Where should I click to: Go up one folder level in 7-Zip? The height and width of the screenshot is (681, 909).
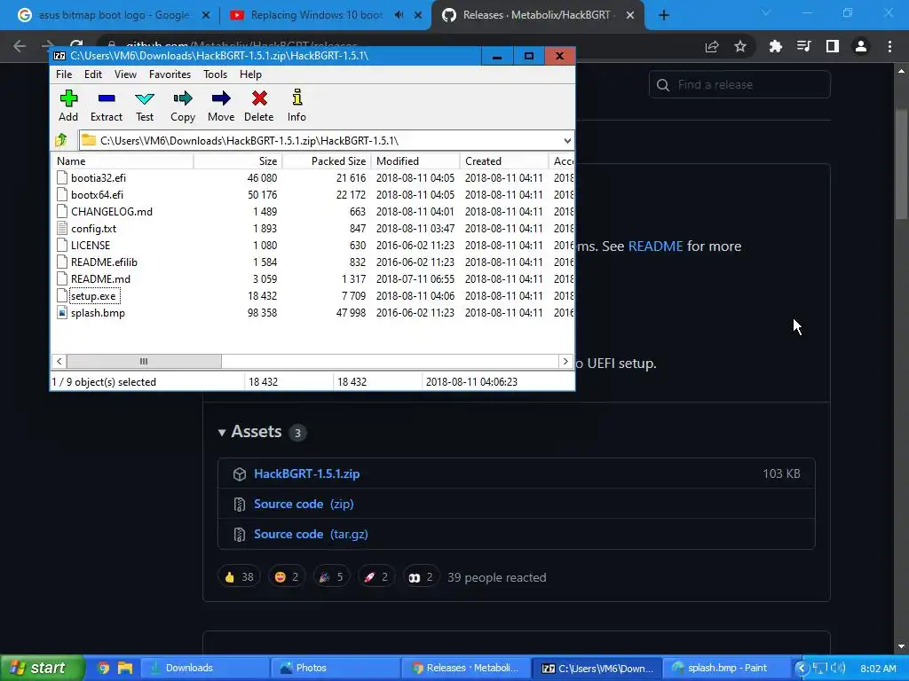(61, 140)
